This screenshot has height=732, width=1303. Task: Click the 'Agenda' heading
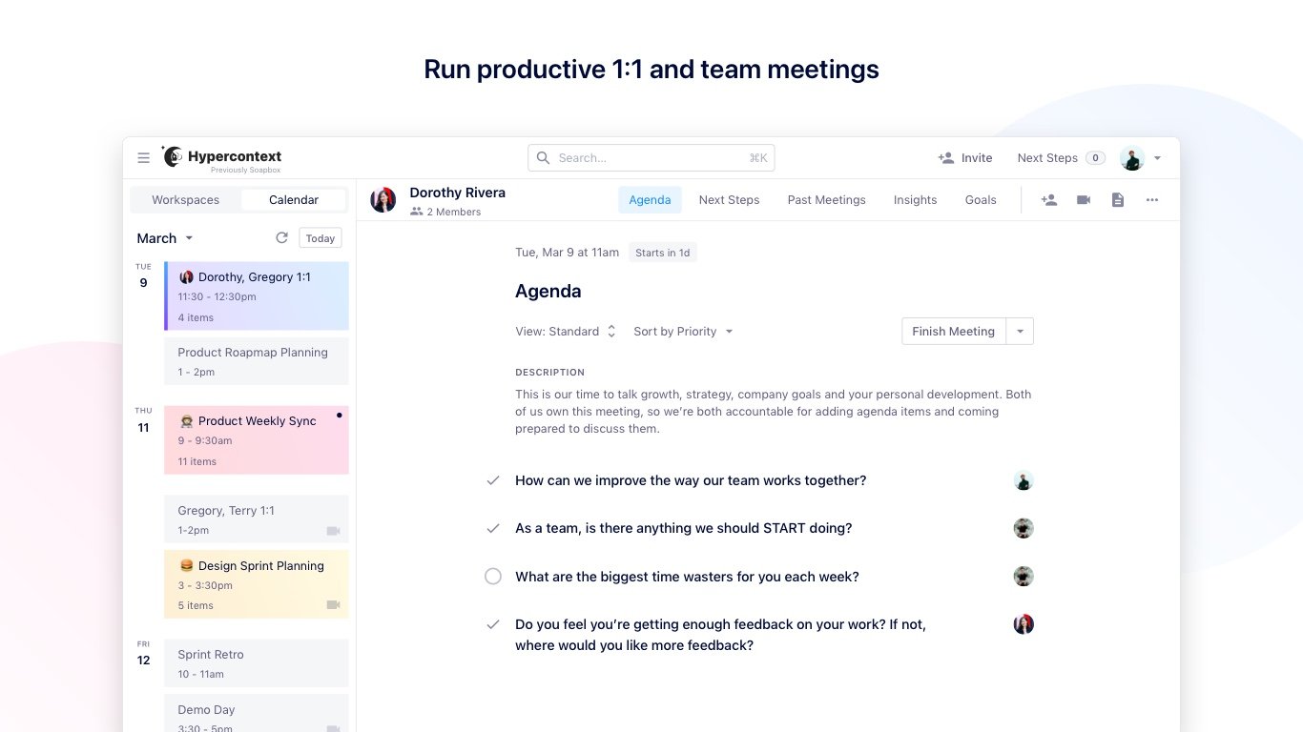click(x=548, y=292)
